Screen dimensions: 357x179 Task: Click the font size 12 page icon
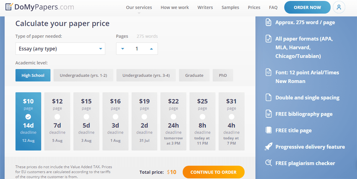pyautogui.click(x=268, y=73)
